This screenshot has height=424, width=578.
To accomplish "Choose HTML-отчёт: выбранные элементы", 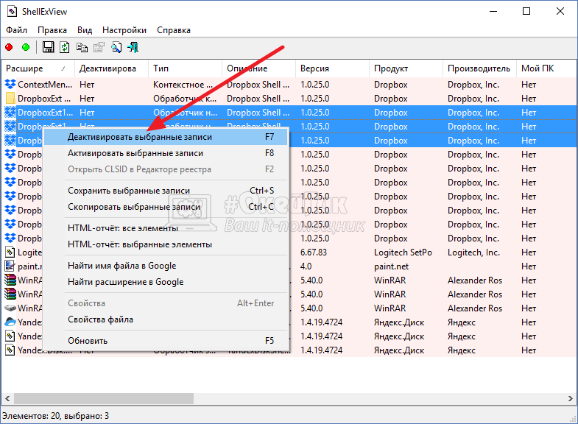I will click(x=166, y=244).
